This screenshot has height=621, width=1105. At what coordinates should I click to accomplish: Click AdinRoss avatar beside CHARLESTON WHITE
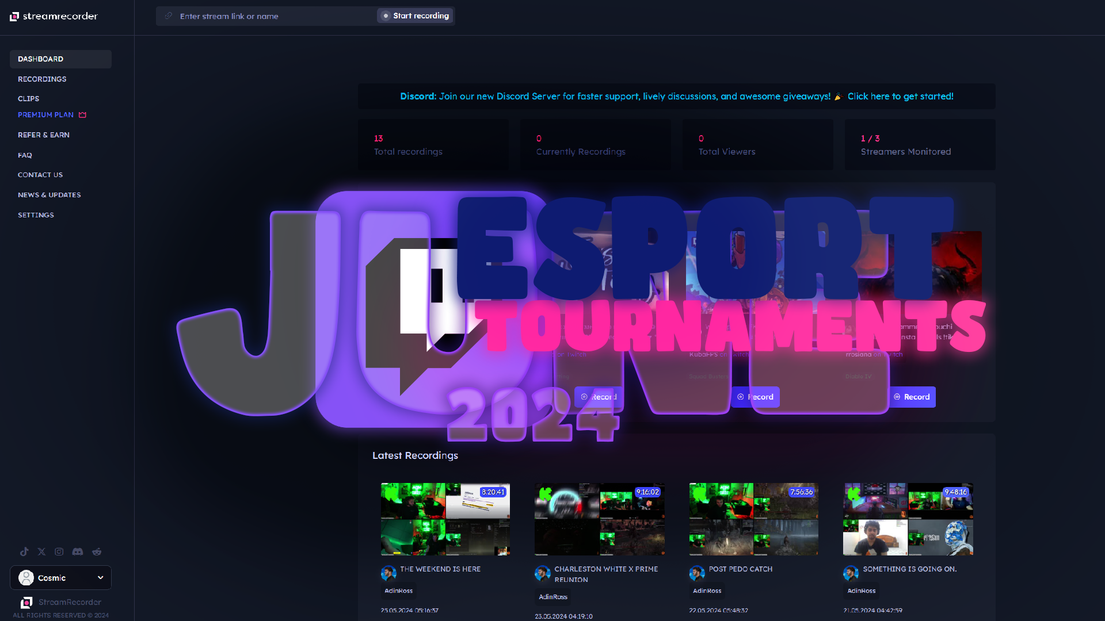pos(543,573)
